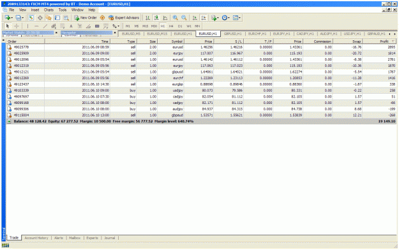Switch chart to Candlesticks icon
Viewport: 399px width, 250px height.
[x=156, y=18]
